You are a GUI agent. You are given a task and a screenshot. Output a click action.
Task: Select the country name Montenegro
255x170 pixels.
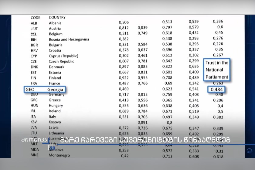point(59,155)
